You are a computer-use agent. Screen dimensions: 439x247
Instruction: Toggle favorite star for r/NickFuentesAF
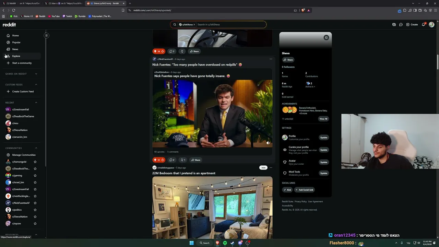[x=35, y=203]
